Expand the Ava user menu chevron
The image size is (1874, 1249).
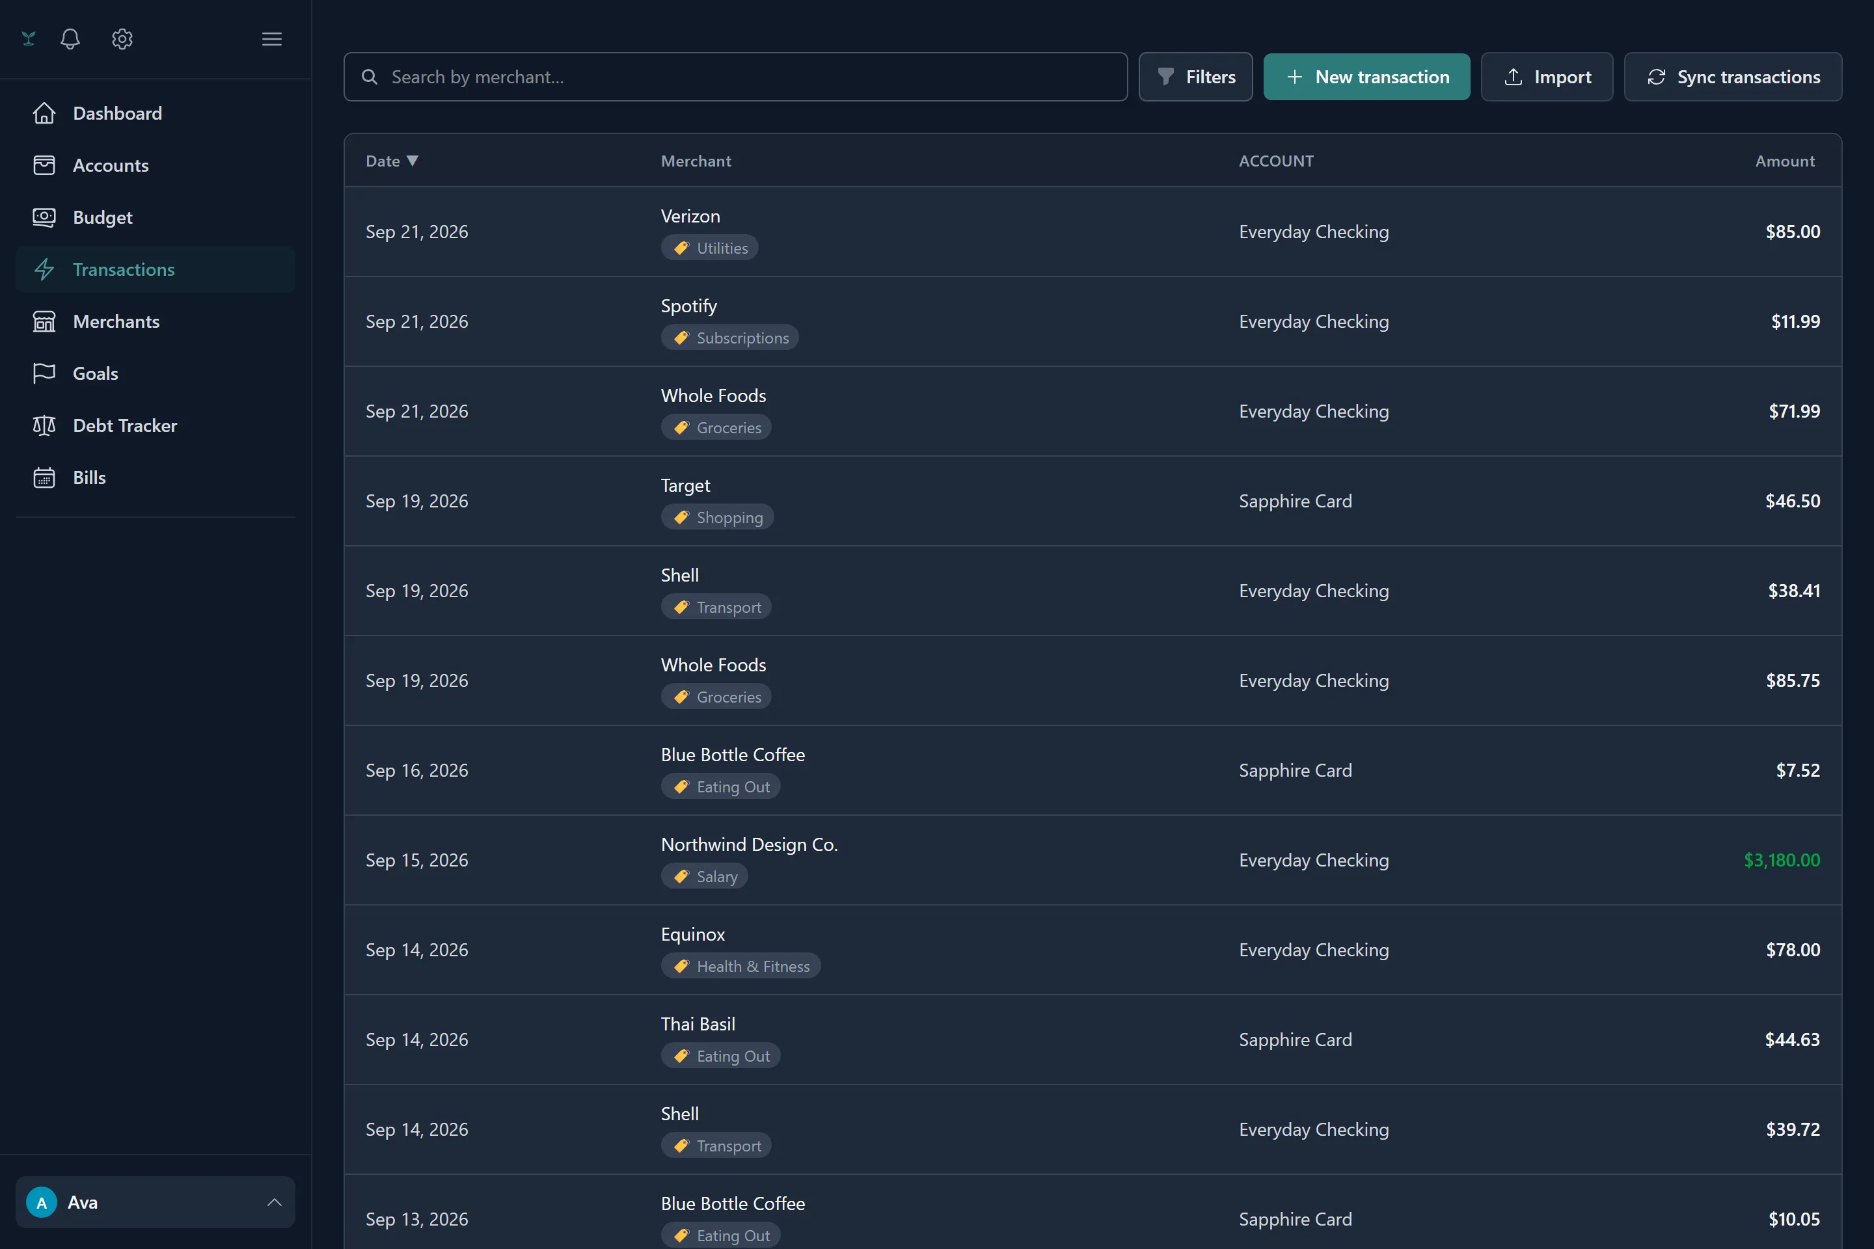point(274,1202)
